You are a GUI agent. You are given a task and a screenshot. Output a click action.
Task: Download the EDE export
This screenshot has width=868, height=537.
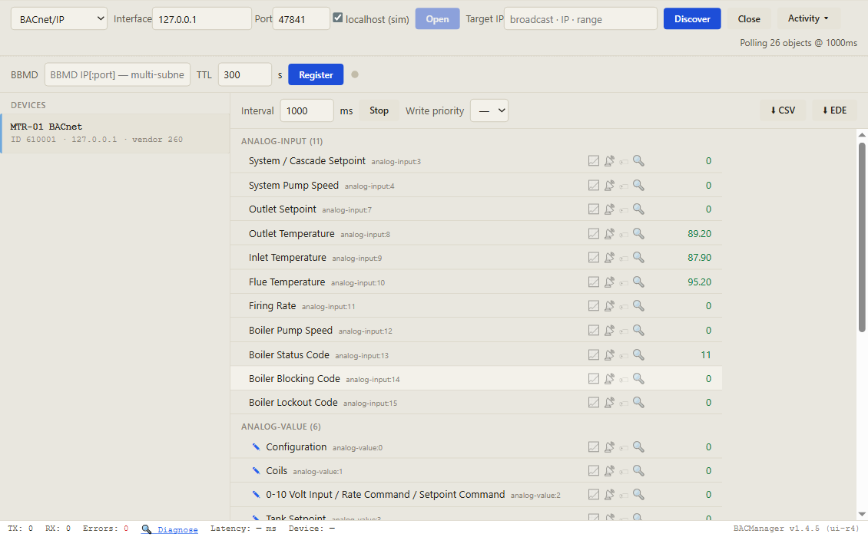(834, 110)
